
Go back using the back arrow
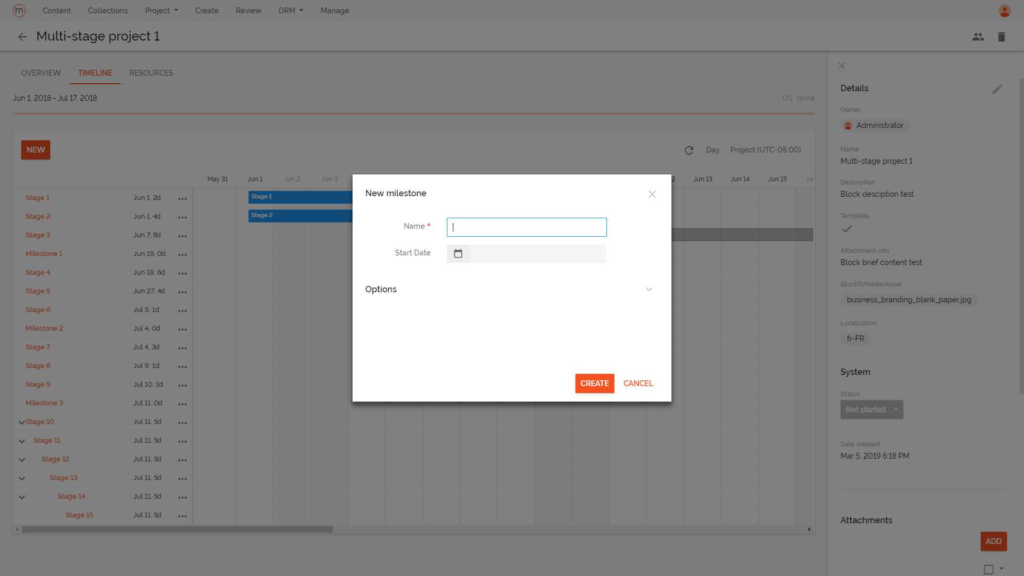click(22, 36)
